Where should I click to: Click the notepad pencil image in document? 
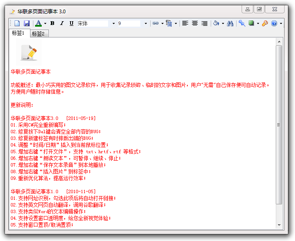coord(29,53)
